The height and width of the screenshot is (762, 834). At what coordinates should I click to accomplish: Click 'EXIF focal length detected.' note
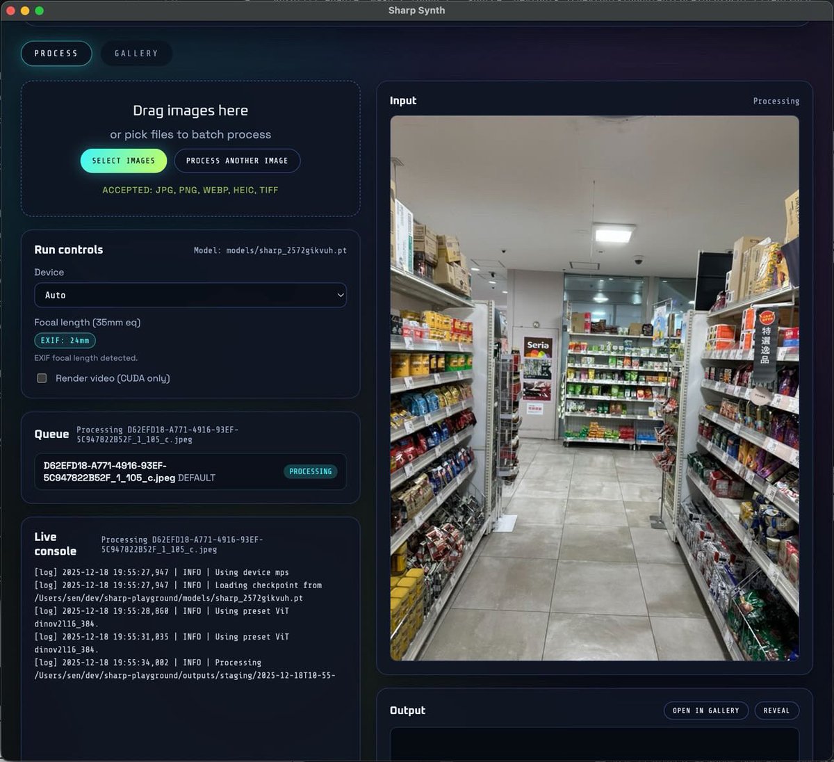tap(86, 358)
